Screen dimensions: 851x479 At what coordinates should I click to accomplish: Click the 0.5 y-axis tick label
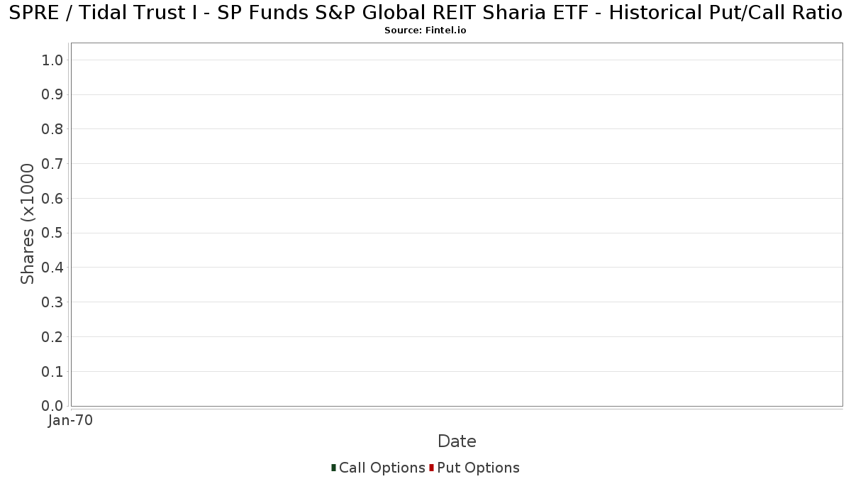pyautogui.click(x=53, y=233)
